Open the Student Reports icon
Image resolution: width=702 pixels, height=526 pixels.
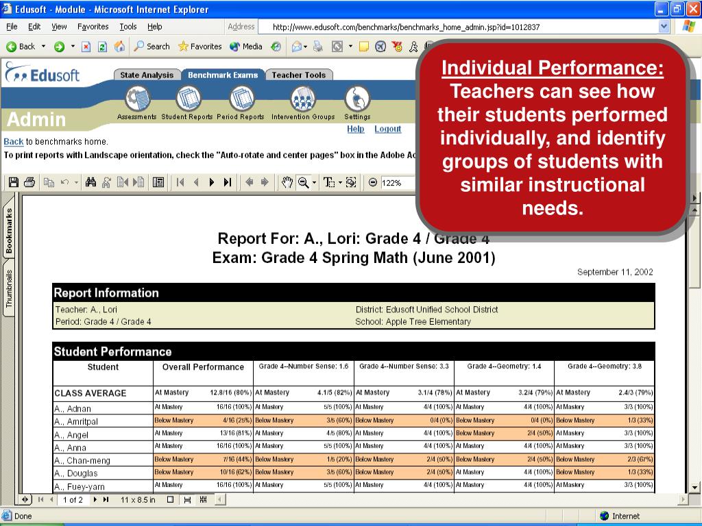point(189,99)
